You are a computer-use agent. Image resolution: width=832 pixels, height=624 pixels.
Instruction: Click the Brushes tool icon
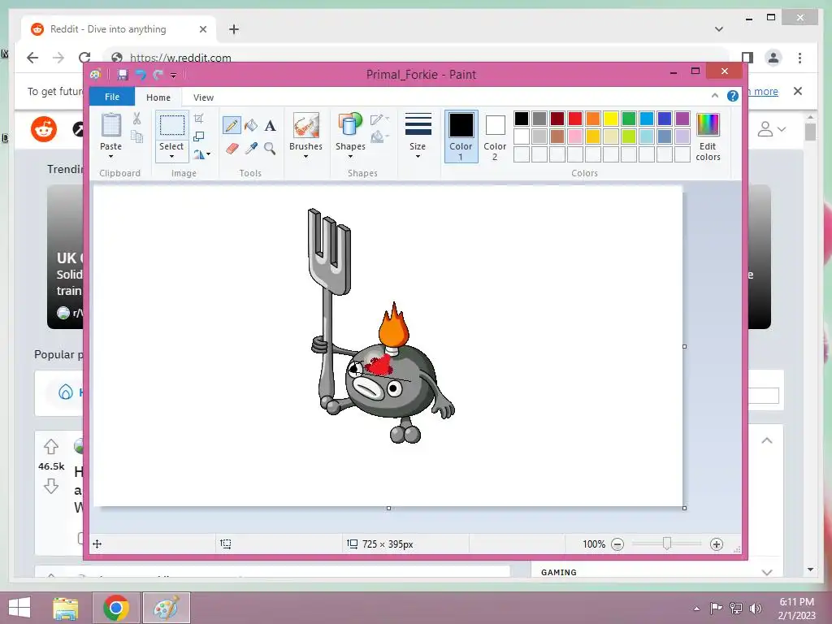(305, 126)
